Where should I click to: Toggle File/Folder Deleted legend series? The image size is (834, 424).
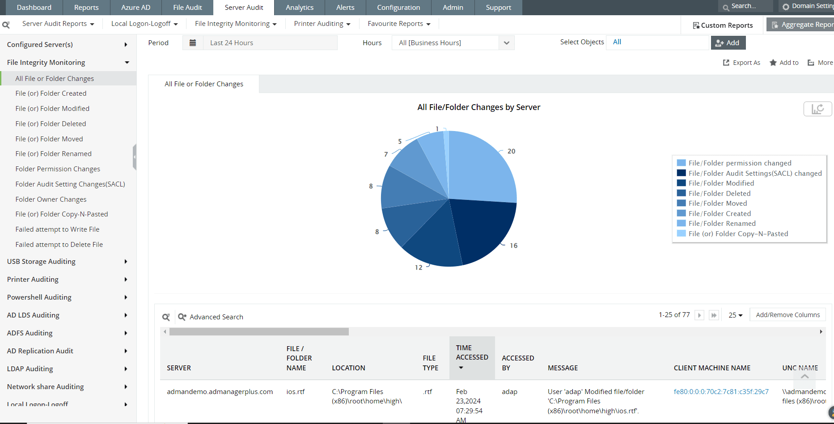pyautogui.click(x=719, y=194)
